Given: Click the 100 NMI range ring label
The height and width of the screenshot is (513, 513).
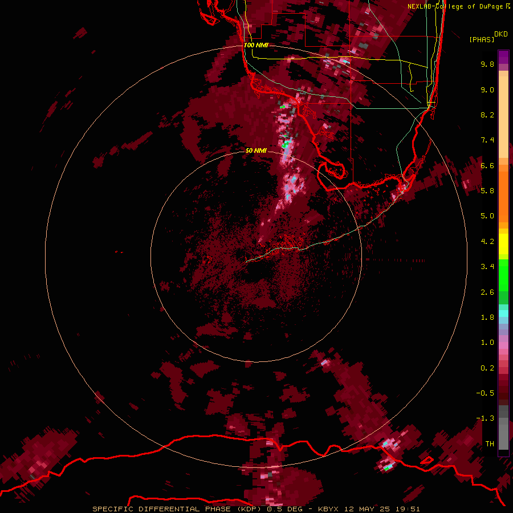Looking at the screenshot, I should [x=256, y=45].
